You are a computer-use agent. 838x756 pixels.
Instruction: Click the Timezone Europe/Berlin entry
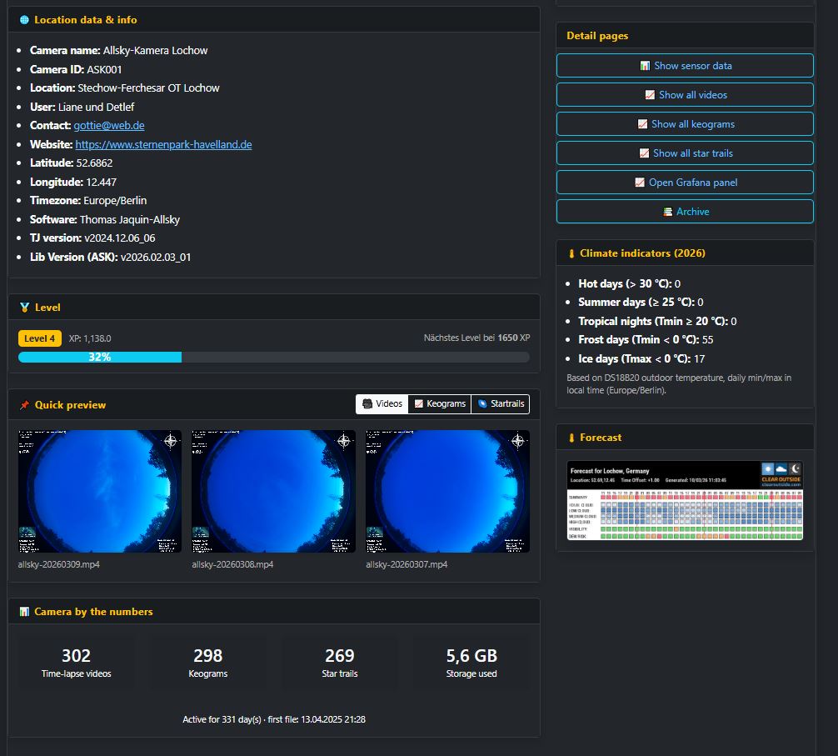[x=88, y=201]
